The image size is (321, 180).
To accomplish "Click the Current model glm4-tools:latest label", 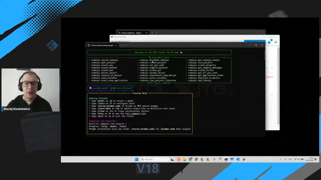I will click(110, 88).
